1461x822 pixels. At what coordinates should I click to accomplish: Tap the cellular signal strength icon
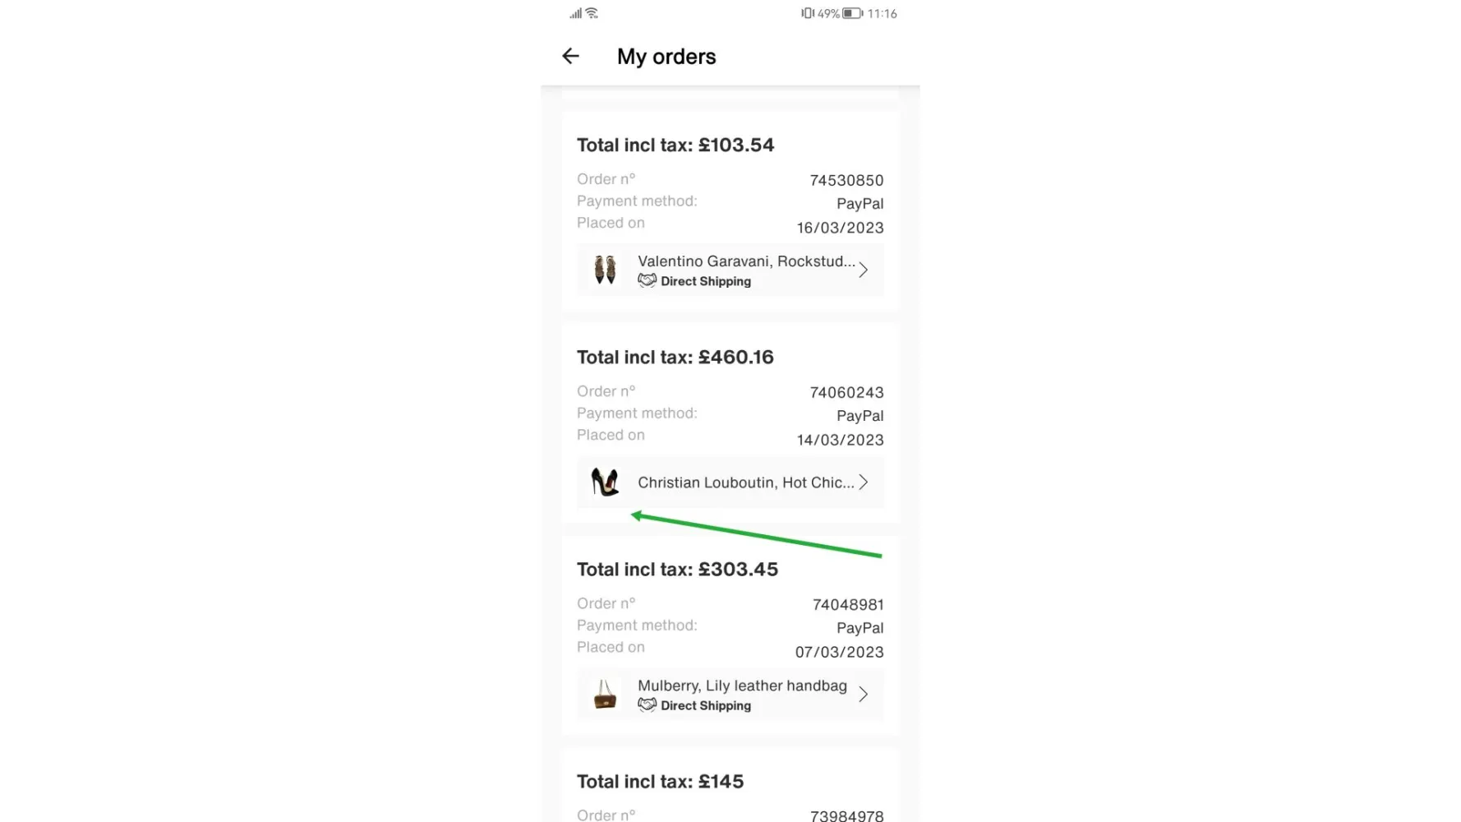(575, 13)
